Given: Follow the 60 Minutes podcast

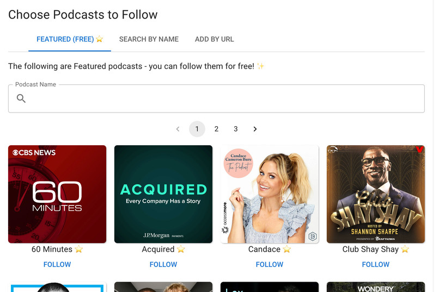Looking at the screenshot, I should [57, 264].
